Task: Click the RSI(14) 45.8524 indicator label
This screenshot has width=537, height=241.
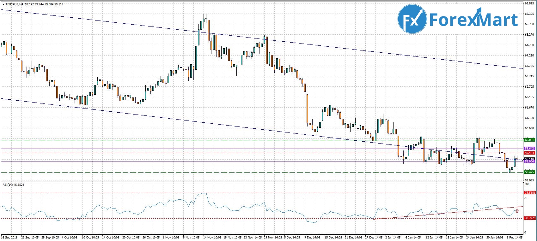Action: (13, 185)
